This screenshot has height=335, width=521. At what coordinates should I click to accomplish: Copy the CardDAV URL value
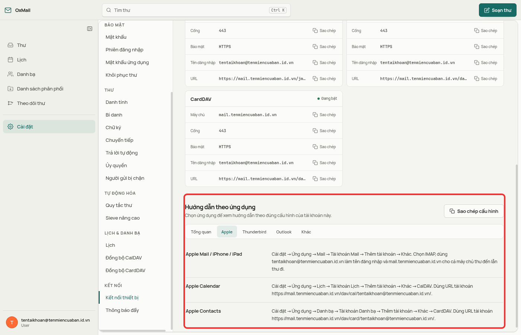click(324, 179)
